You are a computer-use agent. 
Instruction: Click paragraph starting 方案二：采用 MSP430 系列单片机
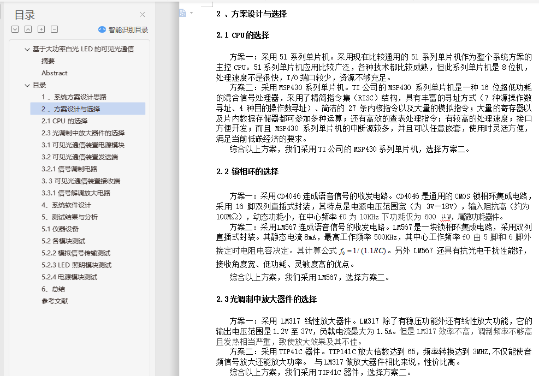click(x=374, y=114)
